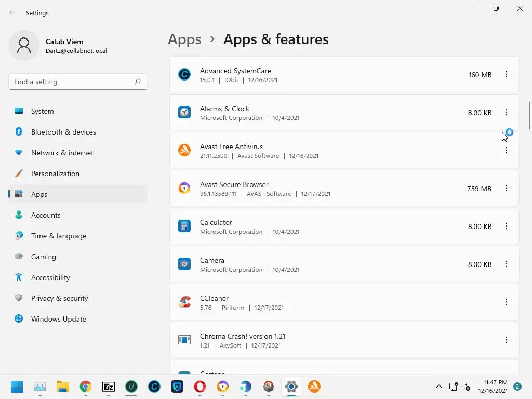Show hidden system tray icons
Image resolution: width=532 pixels, height=399 pixels.
[438, 387]
